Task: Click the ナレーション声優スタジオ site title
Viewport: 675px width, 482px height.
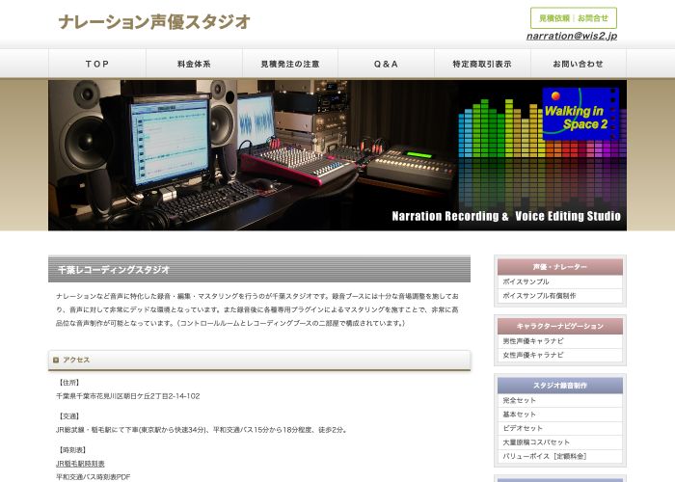Action: point(154,22)
